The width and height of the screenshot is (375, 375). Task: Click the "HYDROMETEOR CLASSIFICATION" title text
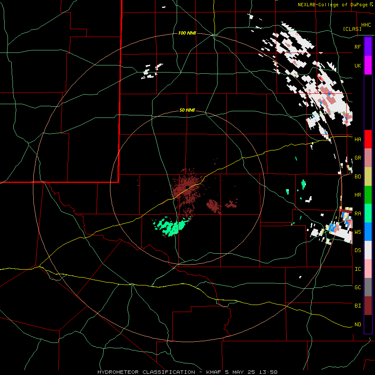[146, 372]
